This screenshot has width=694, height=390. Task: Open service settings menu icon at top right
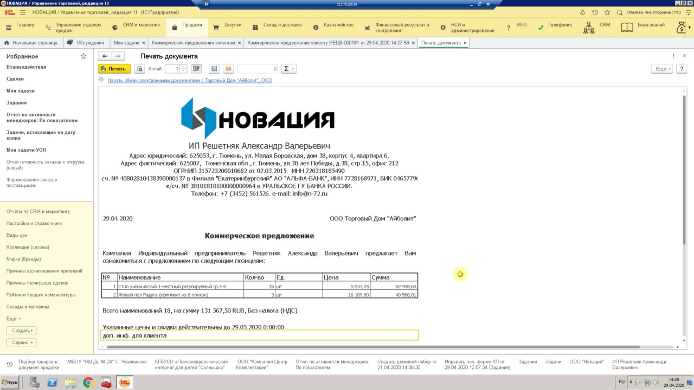tap(689, 12)
